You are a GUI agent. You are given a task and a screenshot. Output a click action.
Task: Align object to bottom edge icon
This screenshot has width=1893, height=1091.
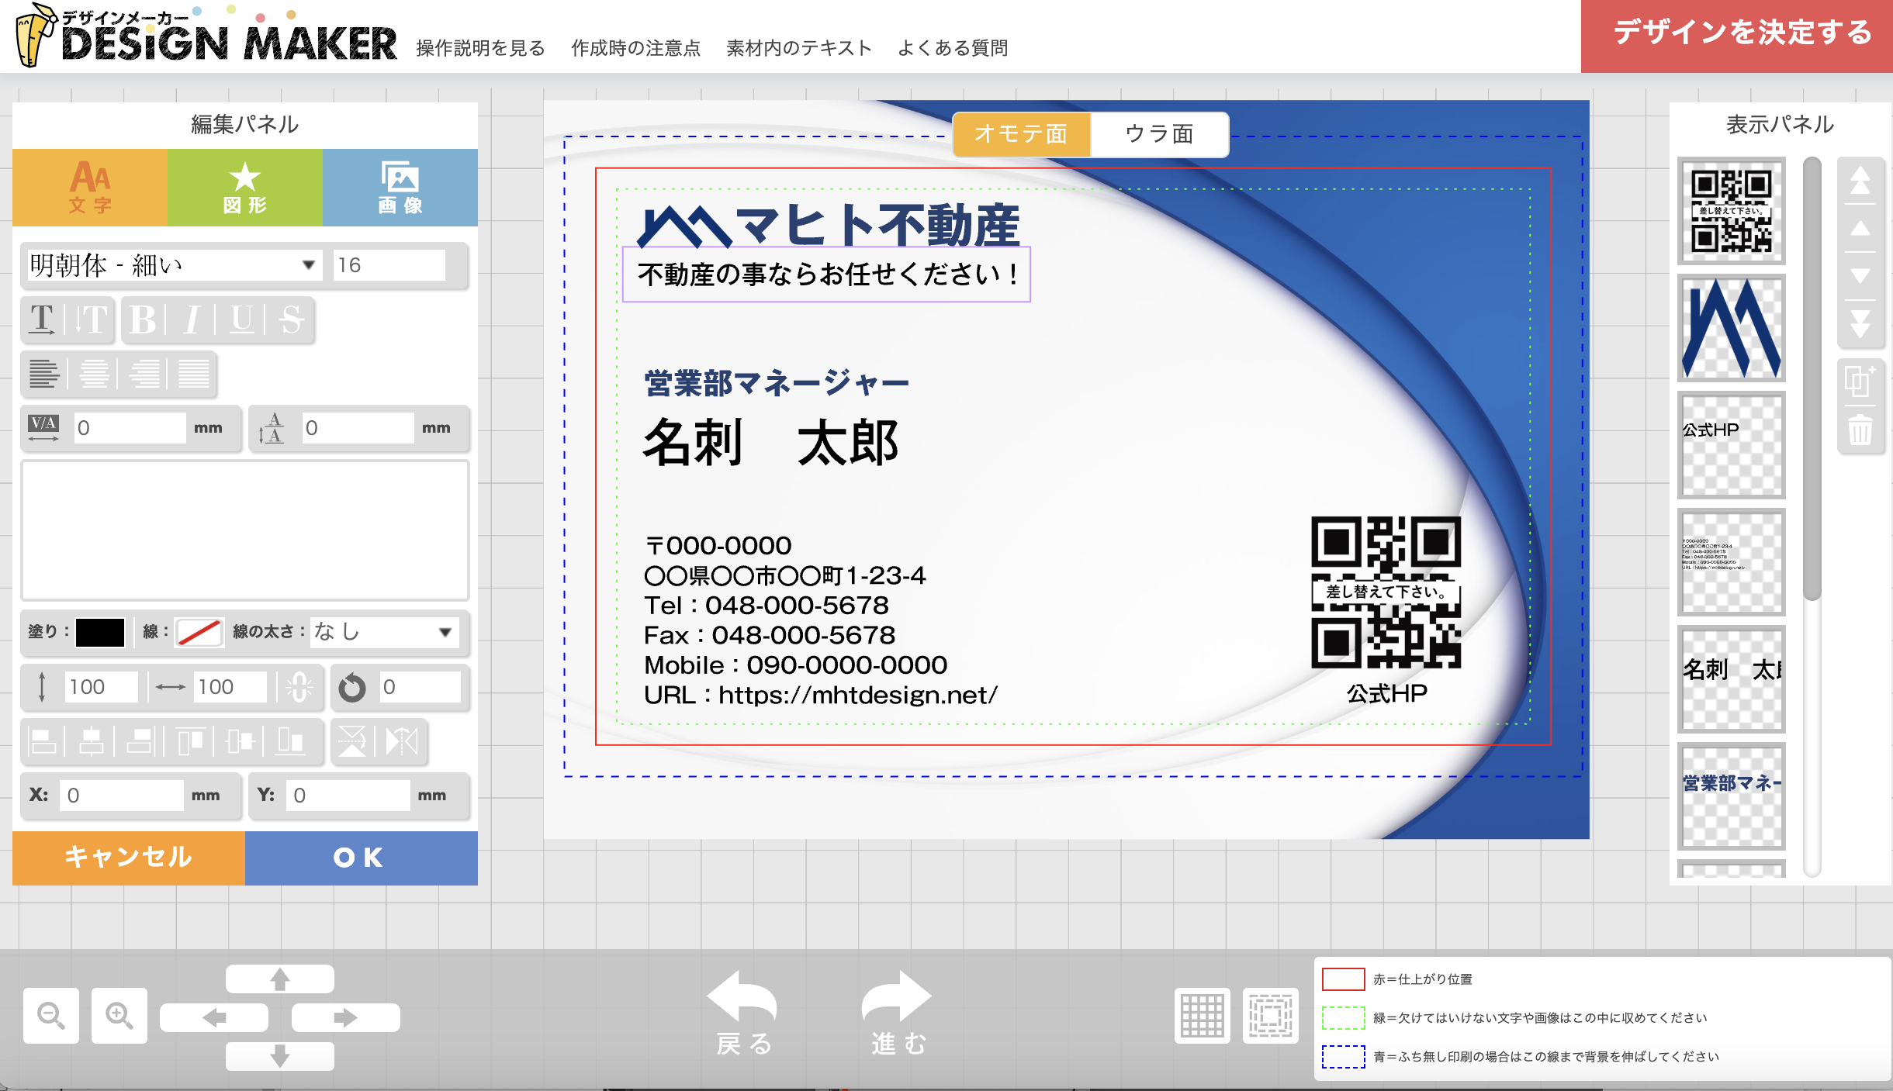(x=291, y=741)
